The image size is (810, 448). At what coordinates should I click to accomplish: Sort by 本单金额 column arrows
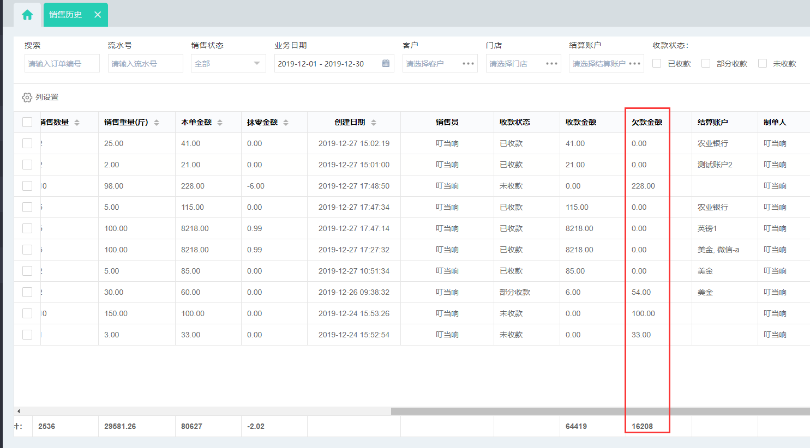[220, 123]
